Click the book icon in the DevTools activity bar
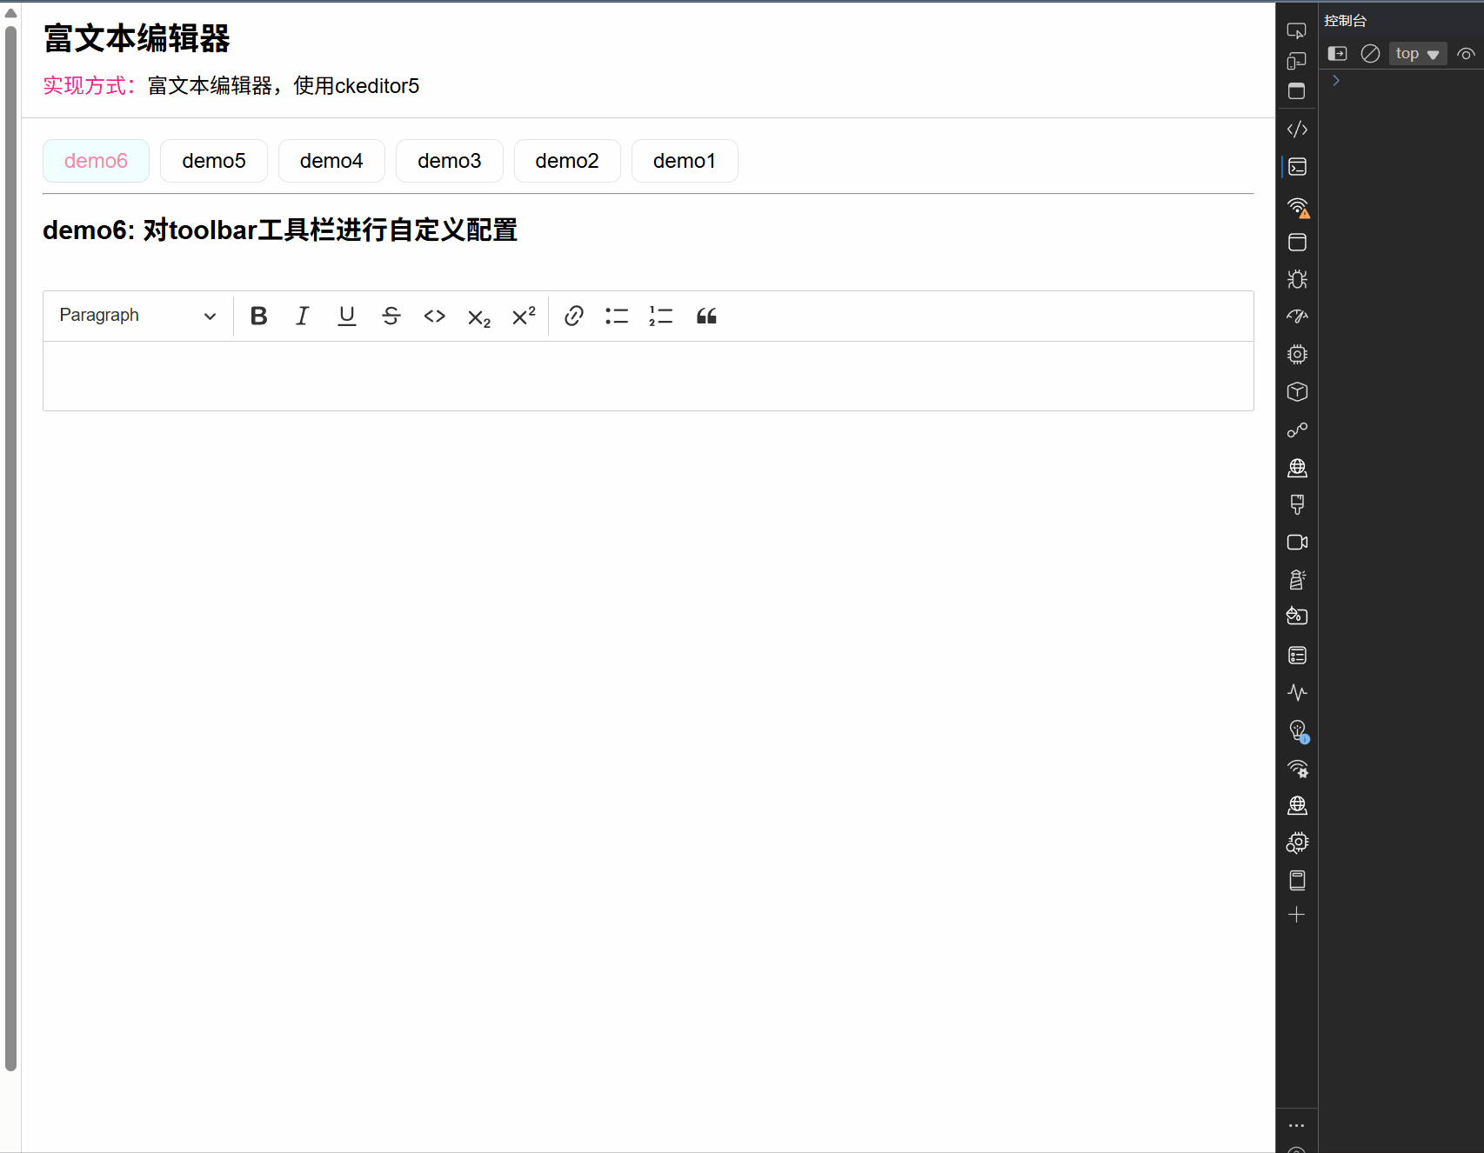The height and width of the screenshot is (1153, 1484). point(1297,880)
